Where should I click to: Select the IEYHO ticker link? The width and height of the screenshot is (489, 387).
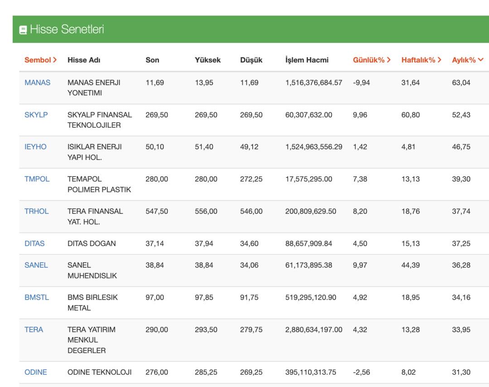point(35,147)
